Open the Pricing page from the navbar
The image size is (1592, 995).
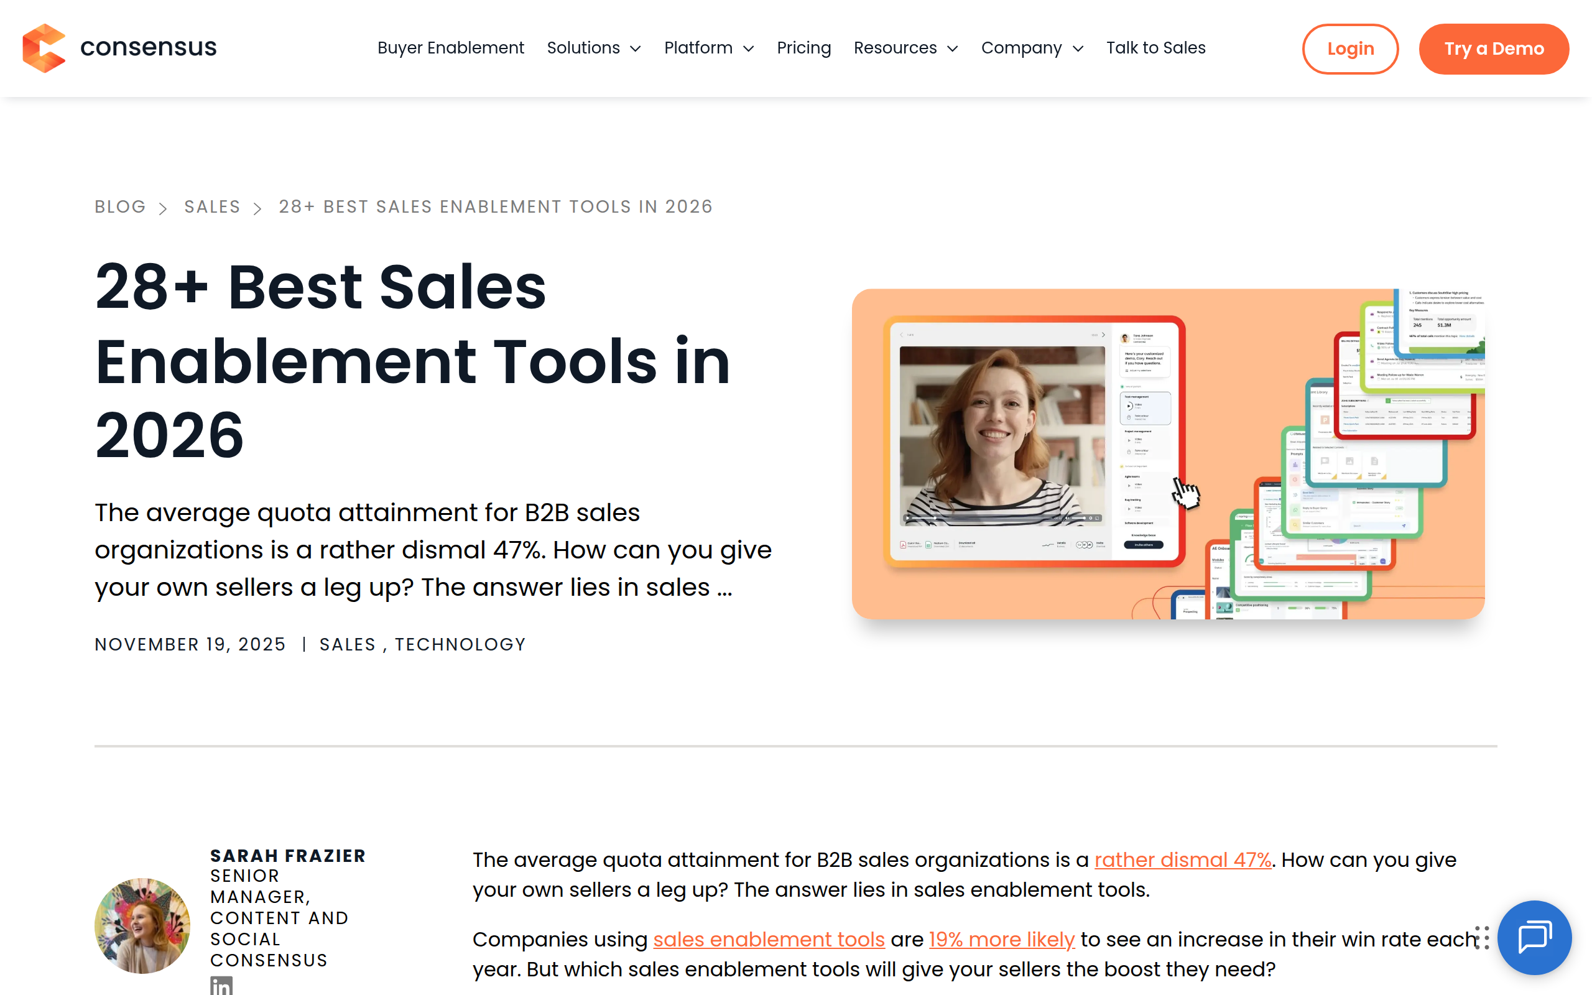804,47
